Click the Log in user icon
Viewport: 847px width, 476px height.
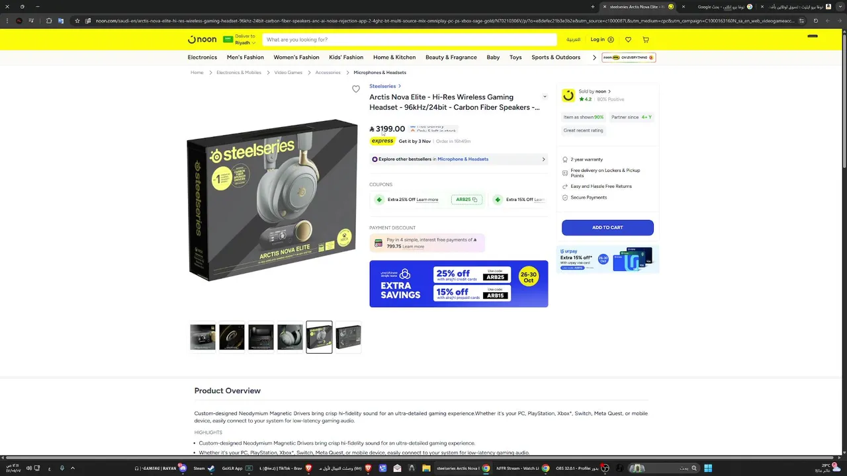coord(611,40)
